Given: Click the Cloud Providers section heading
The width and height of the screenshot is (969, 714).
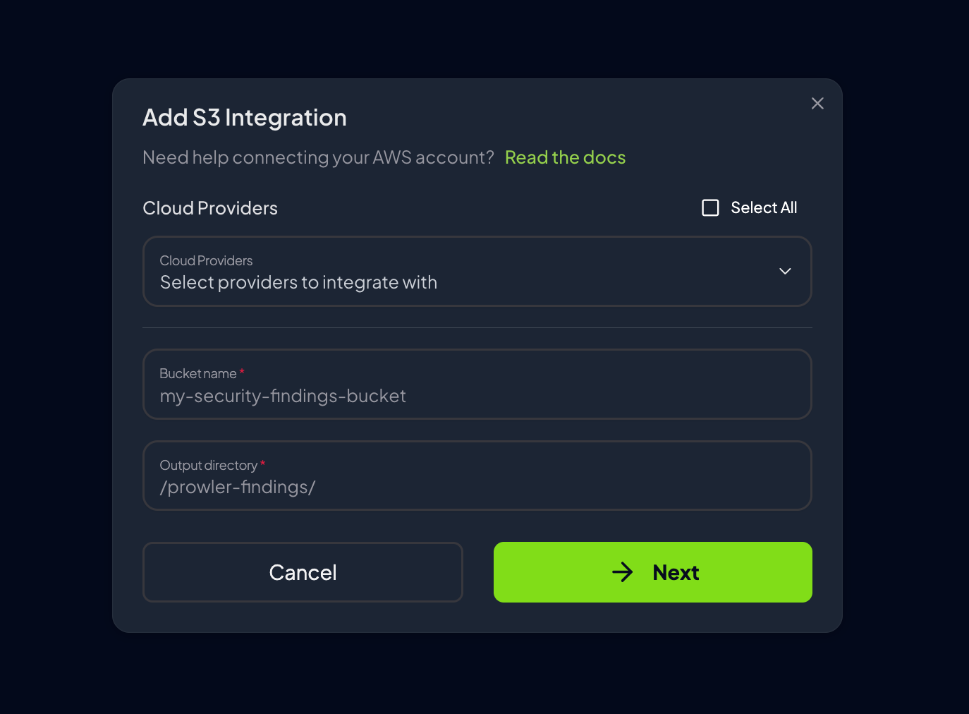Looking at the screenshot, I should [209, 207].
